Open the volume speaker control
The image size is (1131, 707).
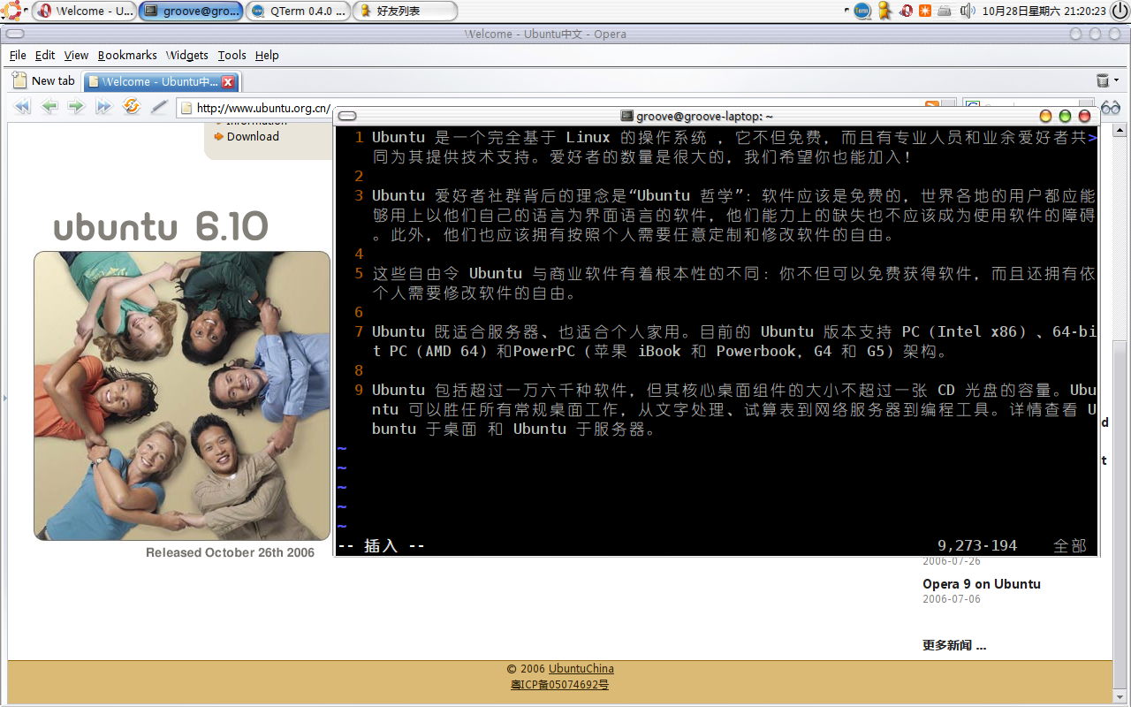coord(967,11)
